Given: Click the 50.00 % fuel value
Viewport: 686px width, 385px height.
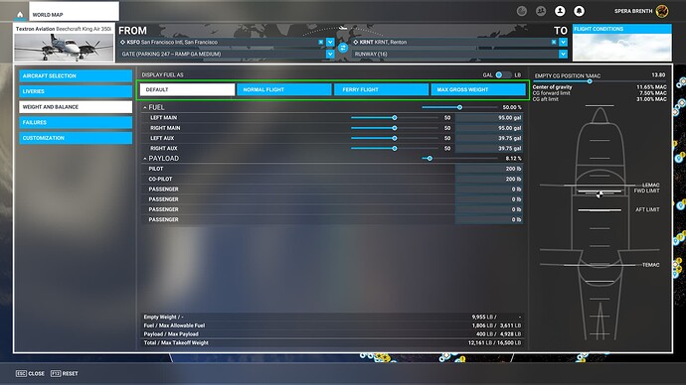Looking at the screenshot, I should tap(512, 107).
